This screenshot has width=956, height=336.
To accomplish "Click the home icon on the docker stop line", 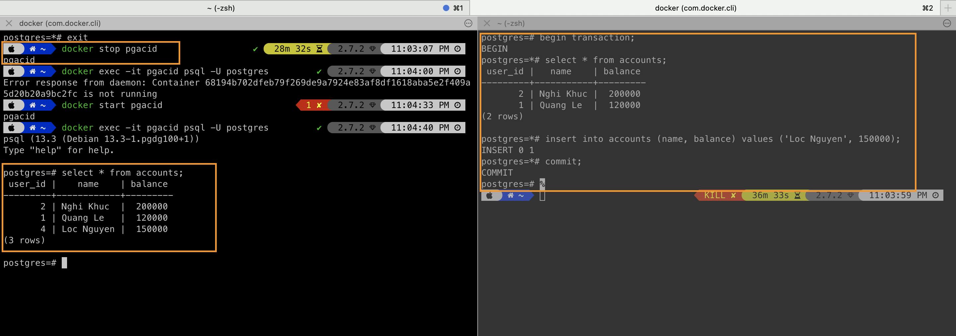I will click(33, 49).
